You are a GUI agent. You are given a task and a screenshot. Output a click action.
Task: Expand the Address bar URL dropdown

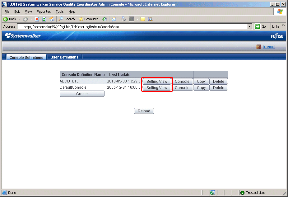pyautogui.click(x=249, y=26)
